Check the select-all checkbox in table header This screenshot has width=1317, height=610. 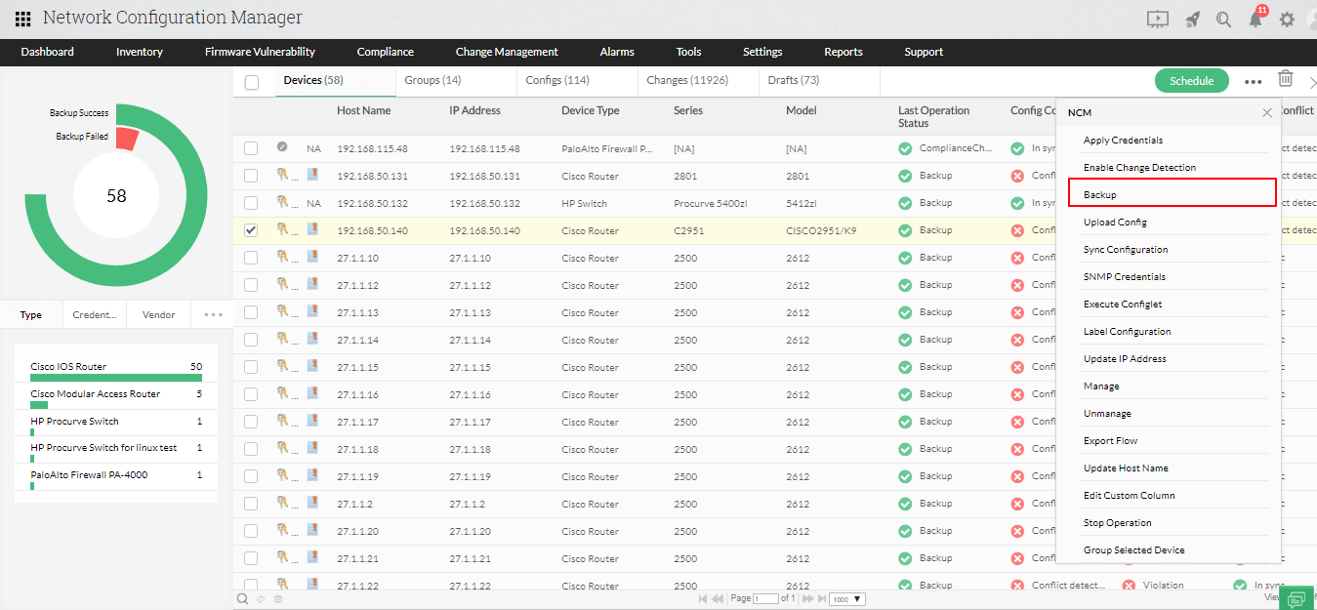251,83
